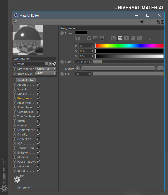Click the long Texture slot bar
168x195 pixels.
[x=118, y=69]
